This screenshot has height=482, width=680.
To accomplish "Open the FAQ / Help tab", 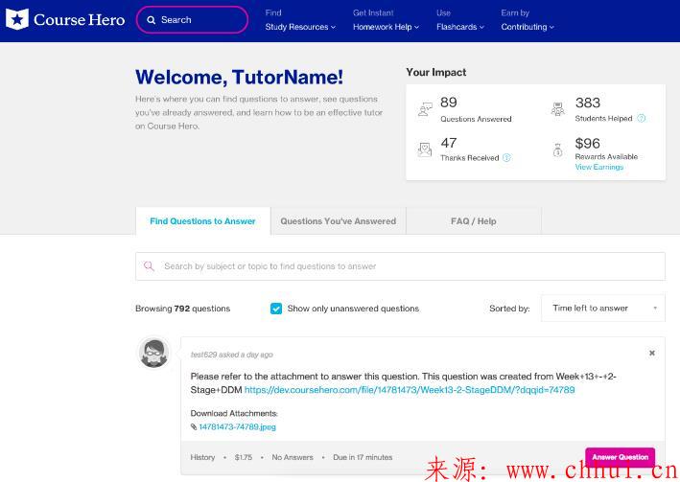I will [474, 221].
